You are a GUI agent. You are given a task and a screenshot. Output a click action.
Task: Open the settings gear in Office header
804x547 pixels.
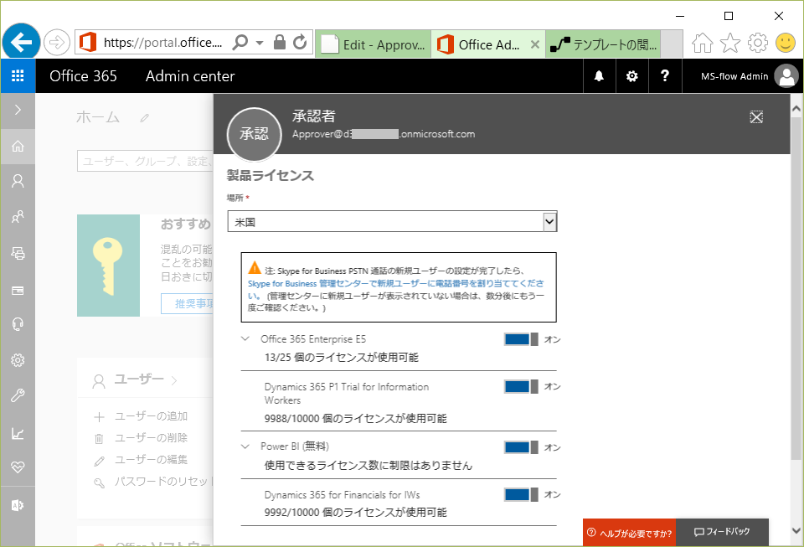[632, 76]
